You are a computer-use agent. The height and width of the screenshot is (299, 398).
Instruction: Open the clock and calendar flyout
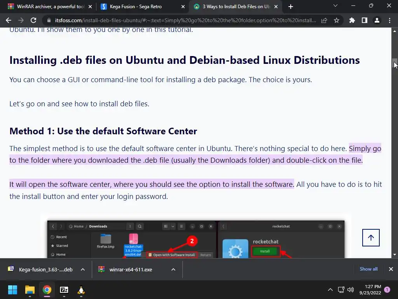tap(370, 290)
